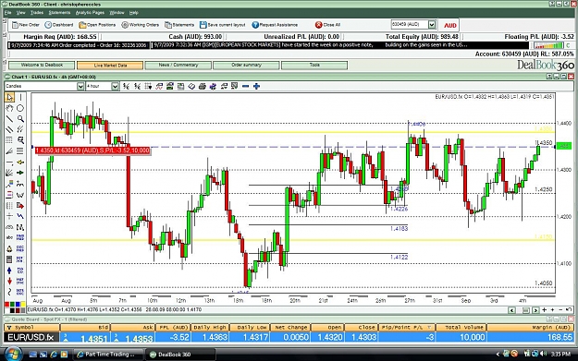Click the eraser icon in chart toolbar
Viewport: 578px width, 361px height.
click(x=191, y=86)
